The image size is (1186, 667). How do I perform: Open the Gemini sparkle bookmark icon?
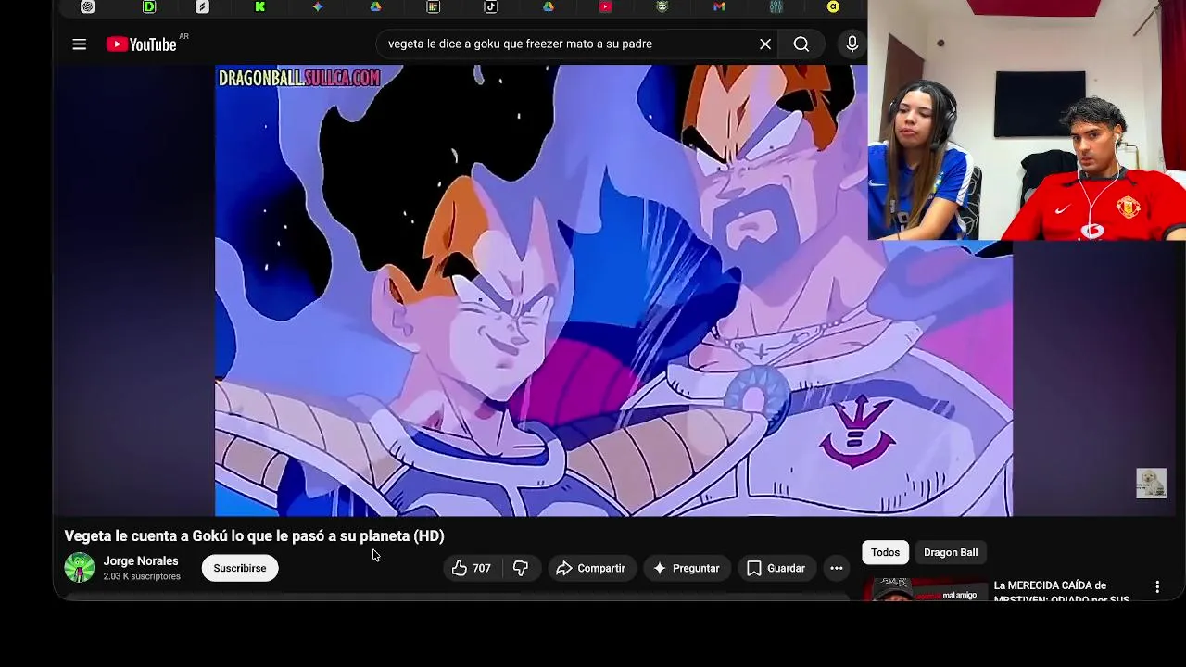click(318, 6)
